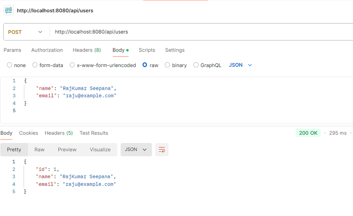353x216 pixels.
Task: Click the HTTP request type icon
Action: click(x=9, y=10)
